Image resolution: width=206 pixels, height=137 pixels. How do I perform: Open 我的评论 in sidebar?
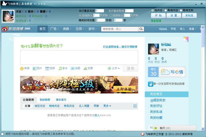click(x=156, y=106)
